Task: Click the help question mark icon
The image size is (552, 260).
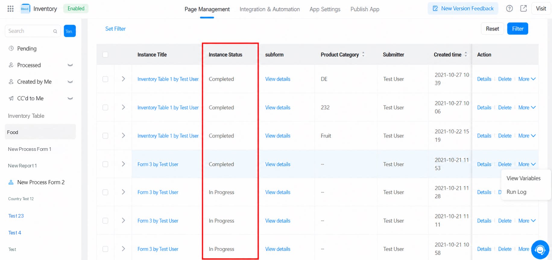Action: [509, 9]
